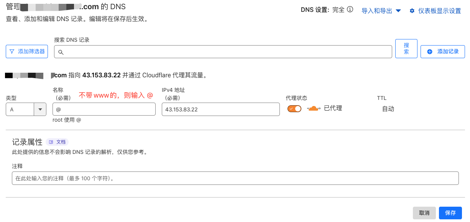The image size is (470, 222).
Task: Toggle the proxy status switch off
Action: click(x=294, y=109)
